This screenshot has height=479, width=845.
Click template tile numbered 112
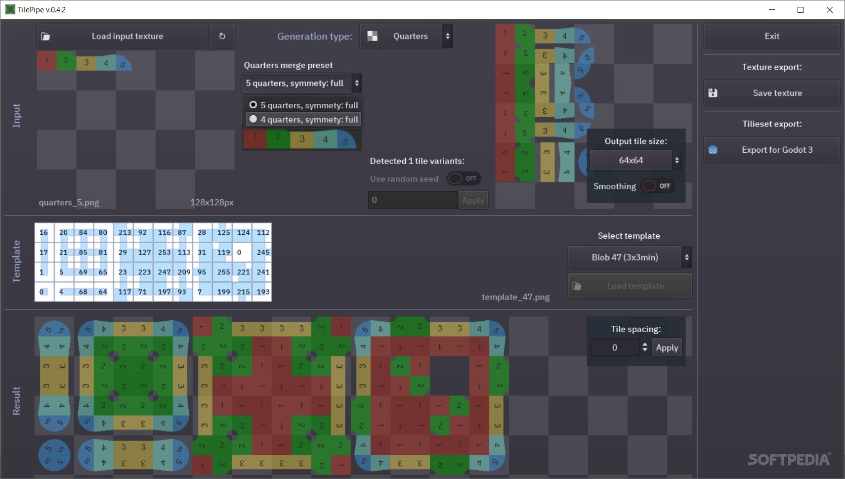(x=262, y=232)
